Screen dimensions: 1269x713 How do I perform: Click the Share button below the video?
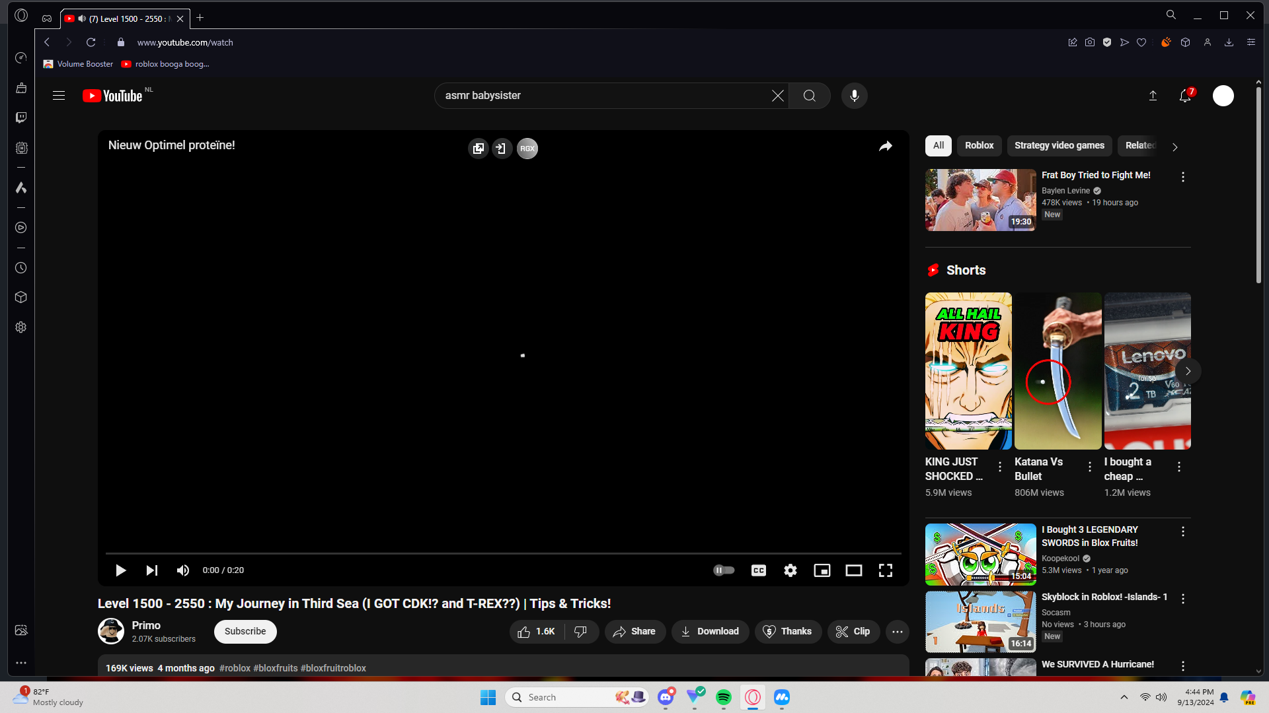634,632
